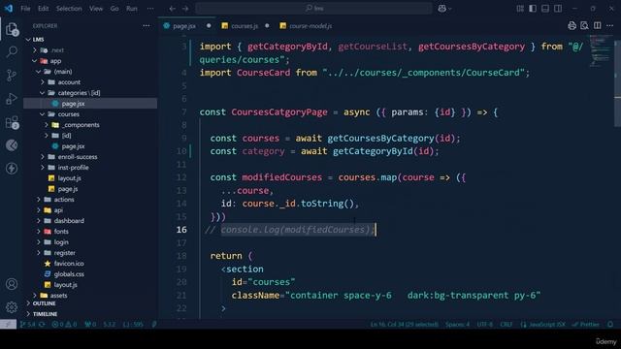Go forward with the navigation arrow
This screenshot has width=621, height=349.
tap(185, 9)
